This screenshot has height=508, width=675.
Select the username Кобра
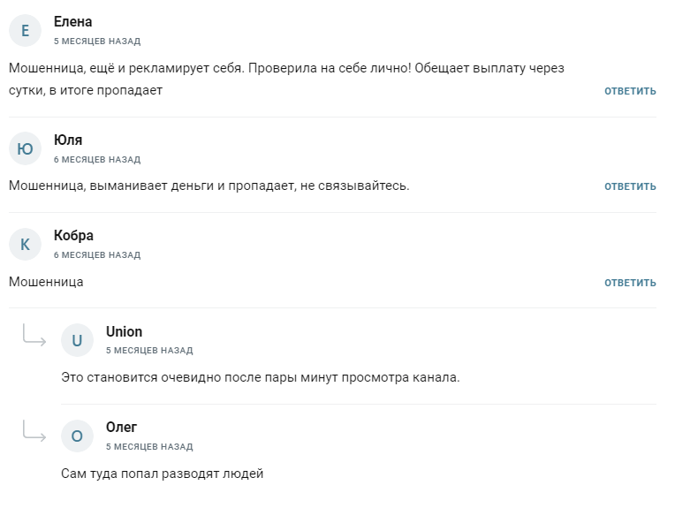click(73, 236)
